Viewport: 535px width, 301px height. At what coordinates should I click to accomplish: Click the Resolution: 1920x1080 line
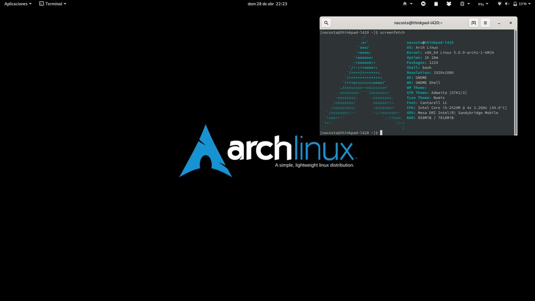(431, 73)
